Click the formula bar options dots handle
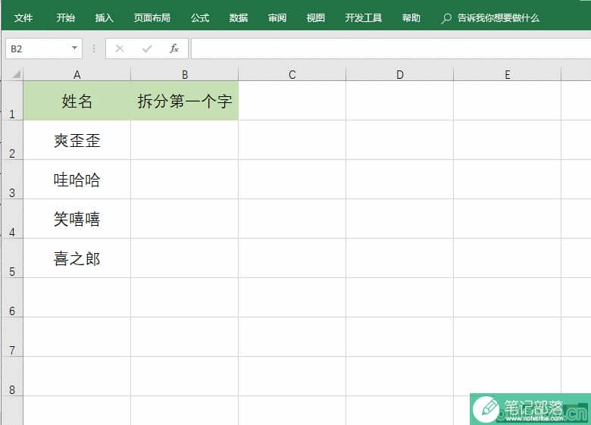The width and height of the screenshot is (591, 425). [x=94, y=48]
